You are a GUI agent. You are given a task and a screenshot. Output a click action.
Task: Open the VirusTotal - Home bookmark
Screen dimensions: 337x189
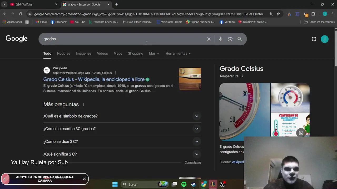click(x=169, y=22)
